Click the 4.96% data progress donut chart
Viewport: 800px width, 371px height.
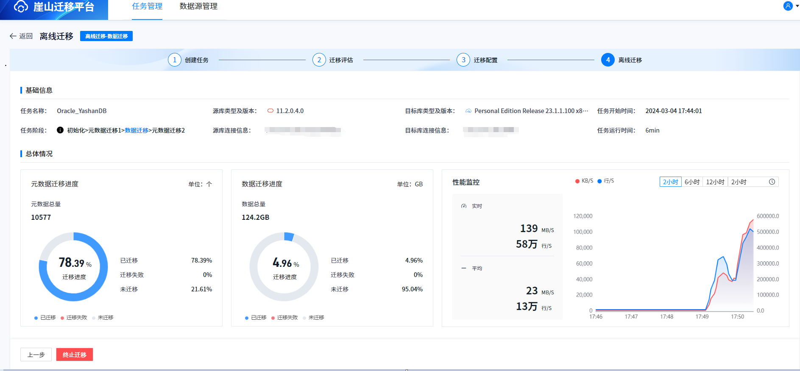click(x=284, y=267)
